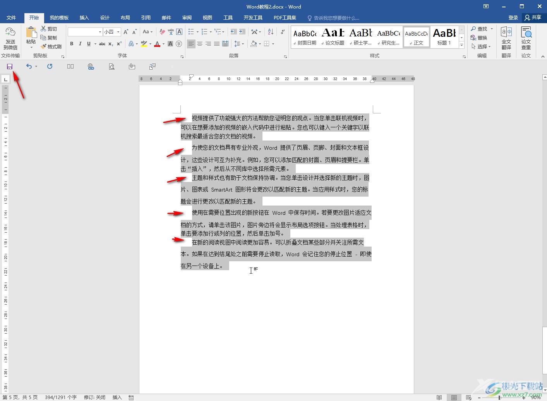
Task: Click the Share button
Action: [x=533, y=18]
